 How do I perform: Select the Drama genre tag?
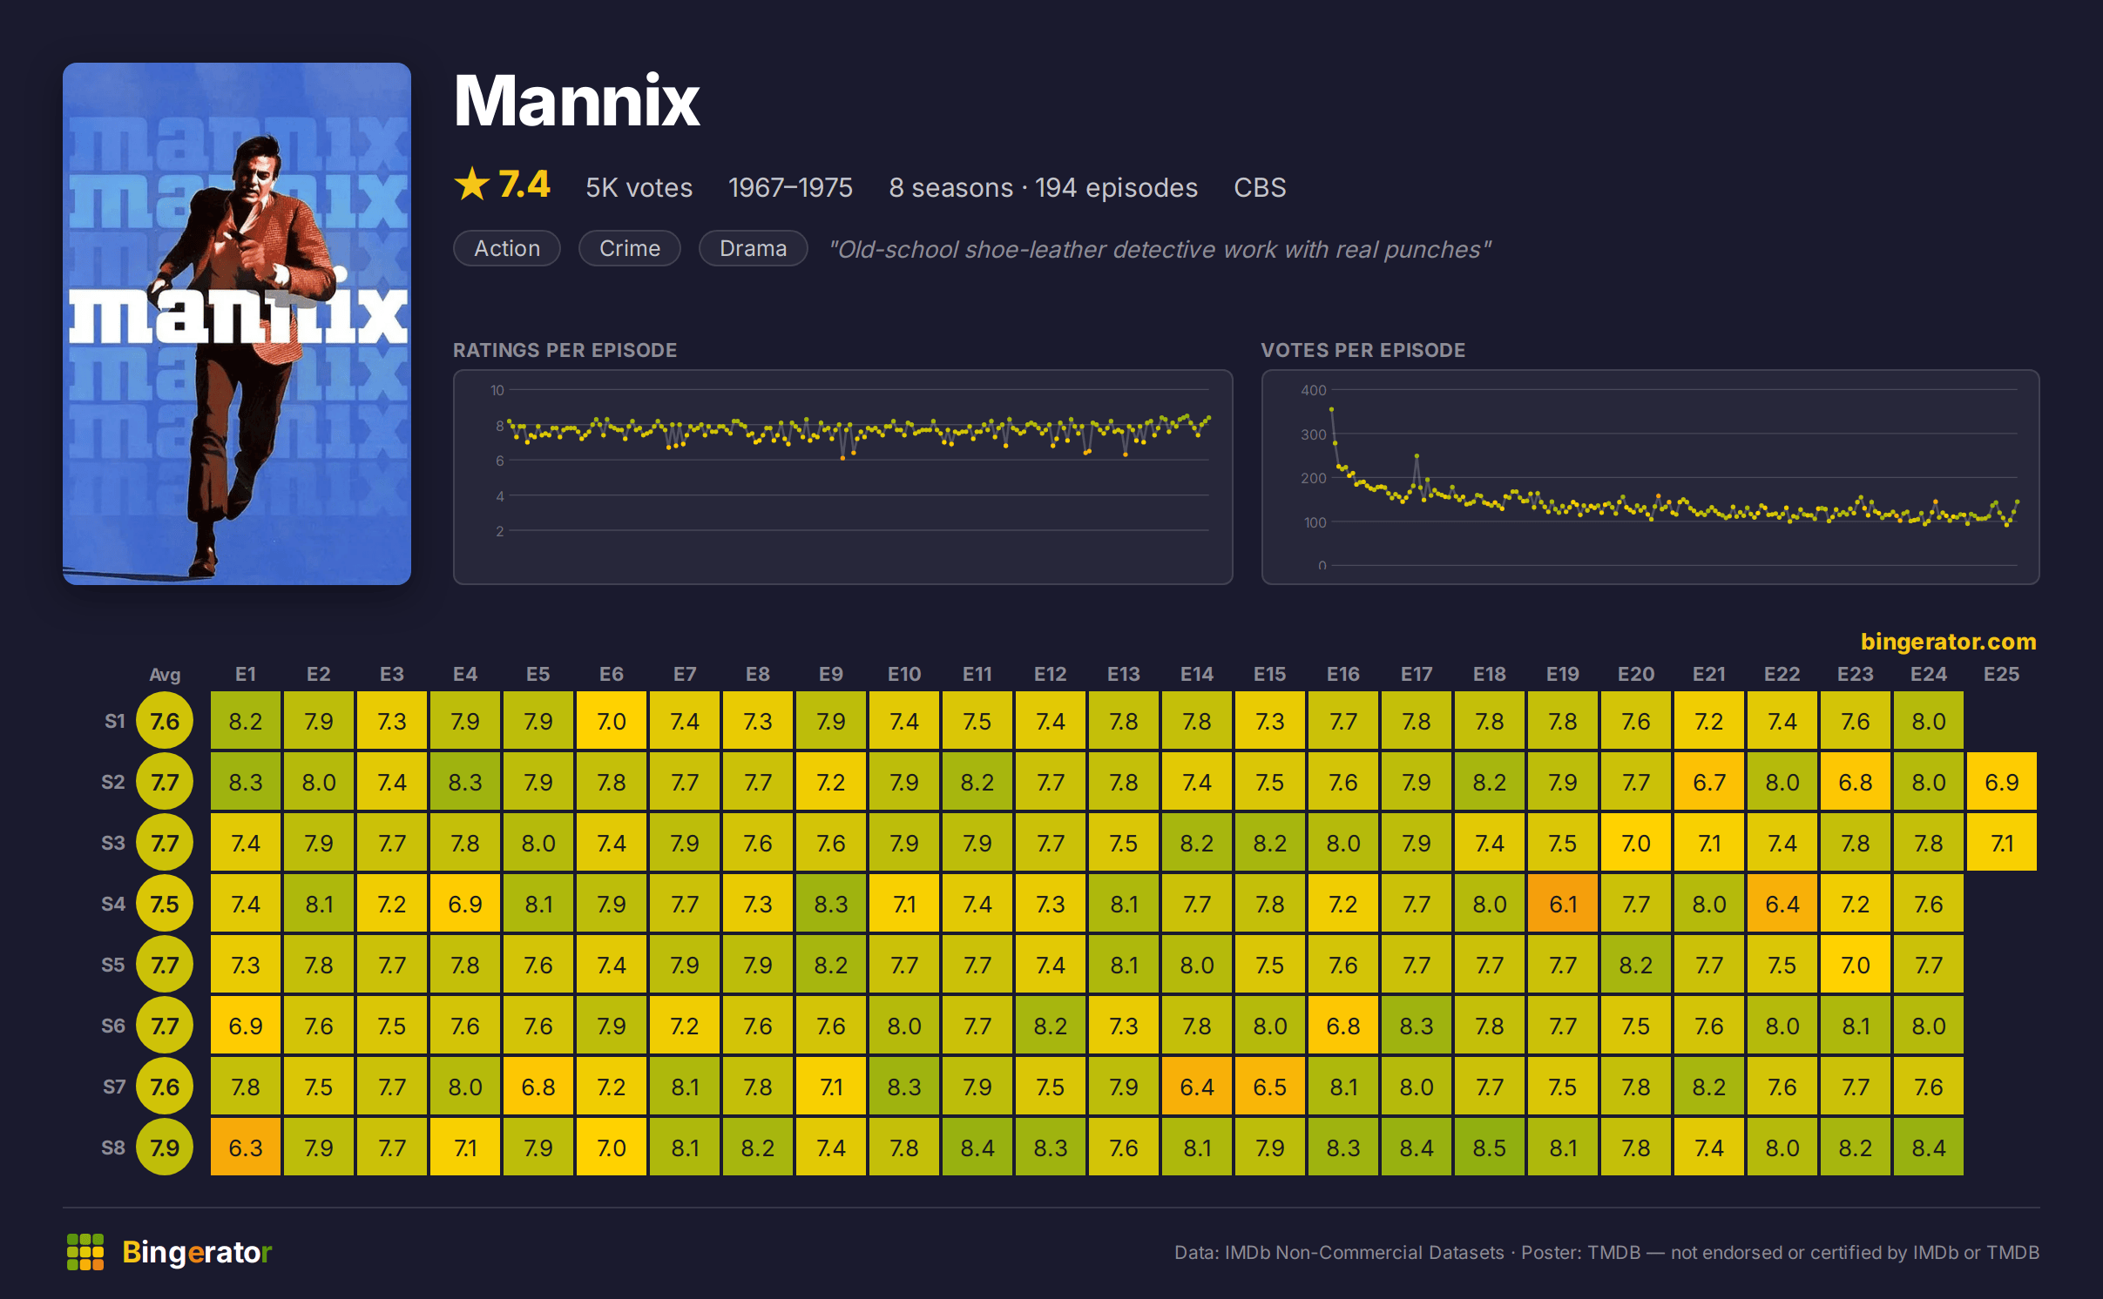click(753, 248)
